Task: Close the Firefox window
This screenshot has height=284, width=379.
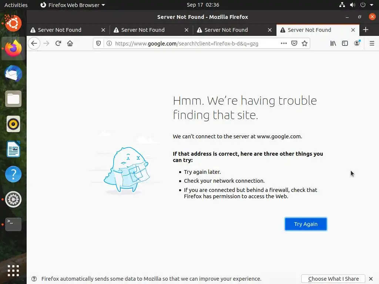Action: pos(372,17)
